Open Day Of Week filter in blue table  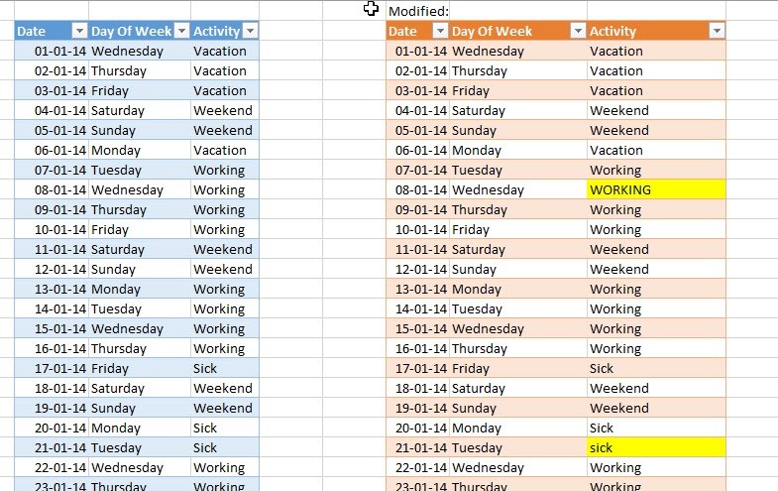[180, 31]
